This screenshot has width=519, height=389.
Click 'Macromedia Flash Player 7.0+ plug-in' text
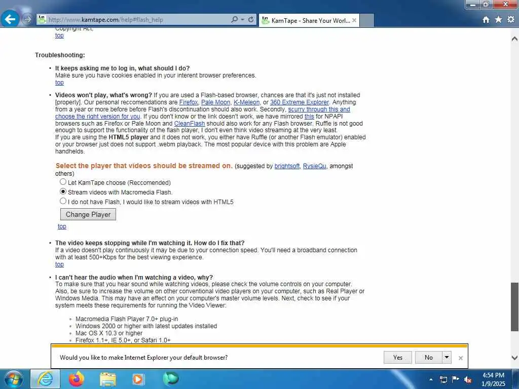(x=127, y=319)
